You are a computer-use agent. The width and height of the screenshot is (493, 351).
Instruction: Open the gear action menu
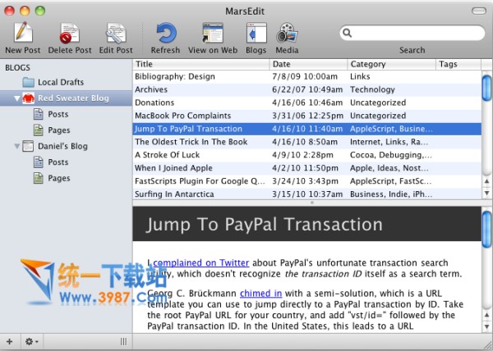pyautogui.click(x=32, y=342)
